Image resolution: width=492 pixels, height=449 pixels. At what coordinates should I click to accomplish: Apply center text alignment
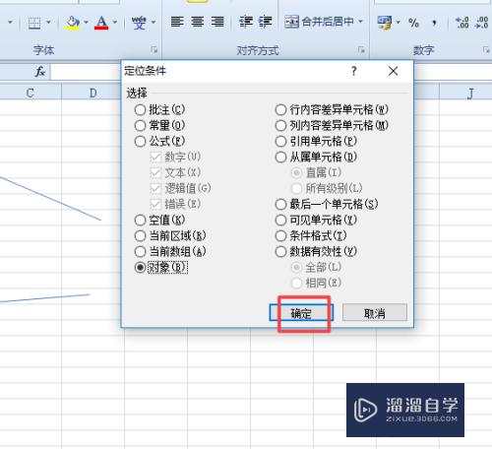[x=197, y=22]
